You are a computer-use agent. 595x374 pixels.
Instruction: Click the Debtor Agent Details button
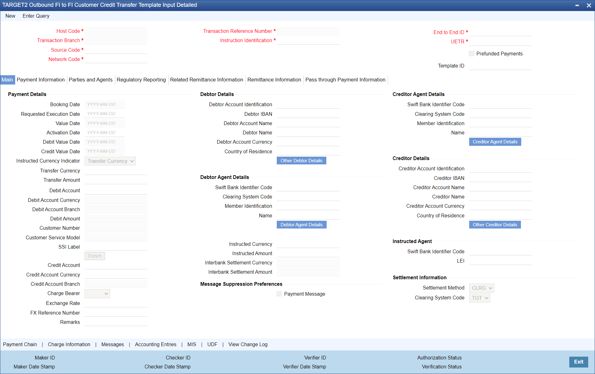302,225
